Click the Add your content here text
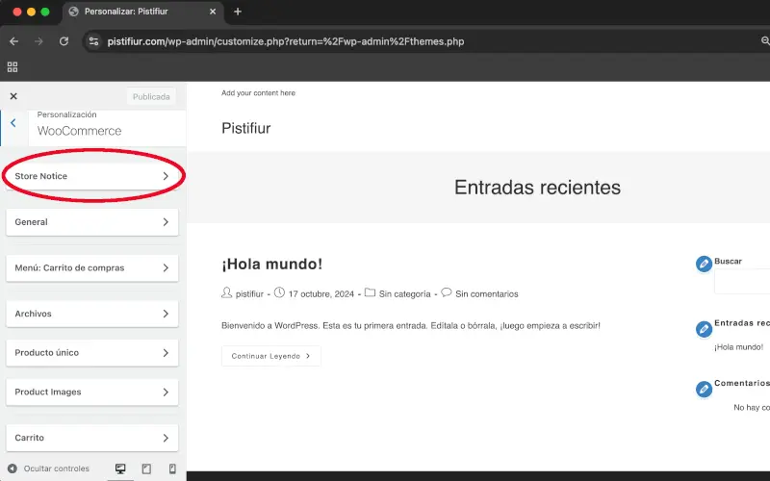This screenshot has width=770, height=481. coord(258,92)
